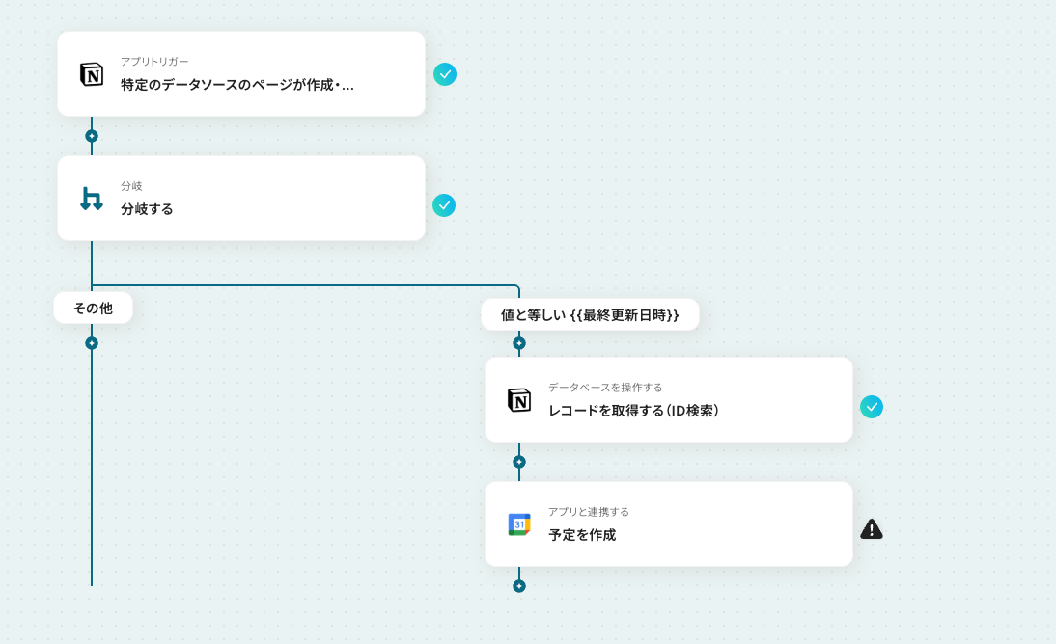This screenshot has height=644, width=1056.
Task: Click the アプリと連携する label
Action: [x=589, y=511]
